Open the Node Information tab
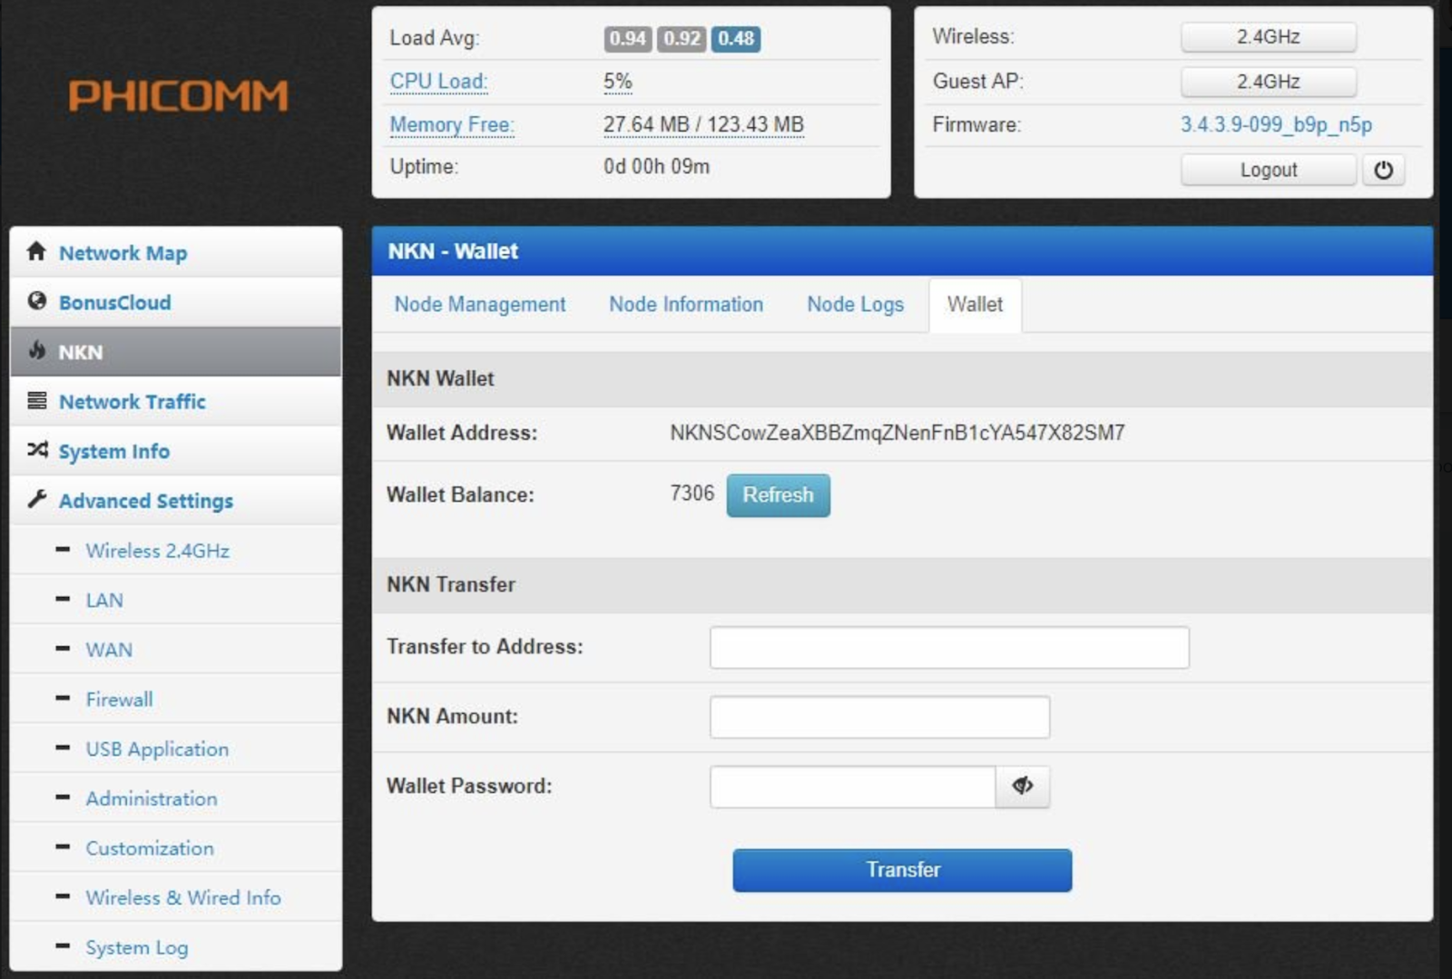Screen dimensions: 1452x979 [x=686, y=305]
